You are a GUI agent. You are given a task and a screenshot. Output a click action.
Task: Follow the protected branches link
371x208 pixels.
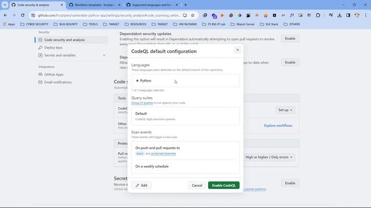[x=163, y=154]
